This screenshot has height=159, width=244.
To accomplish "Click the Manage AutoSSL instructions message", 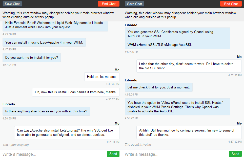I will pos(177,38).
